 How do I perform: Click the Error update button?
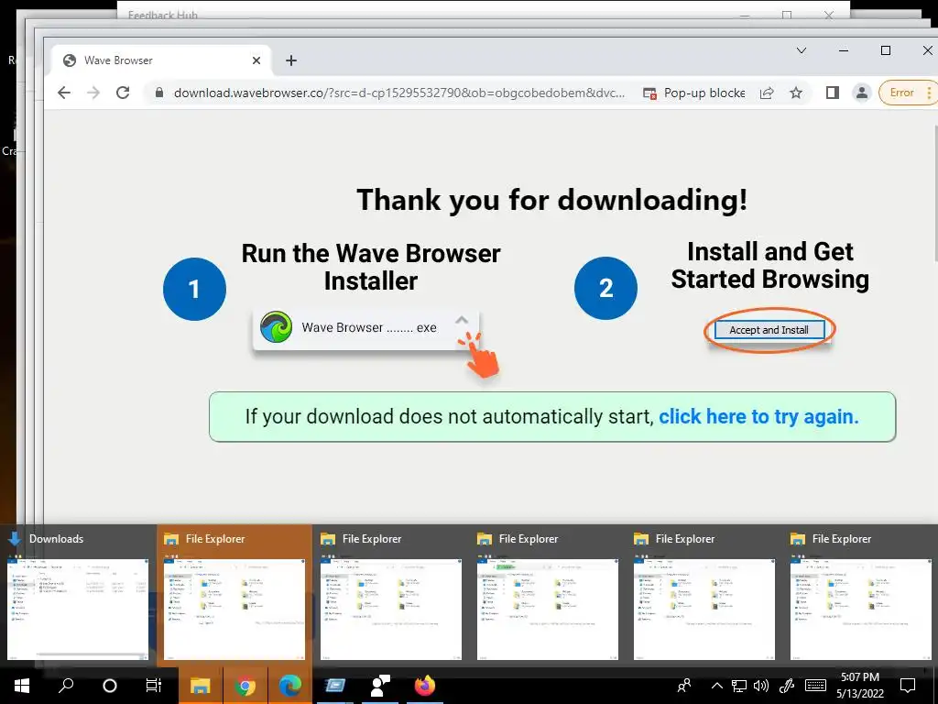[x=908, y=93]
